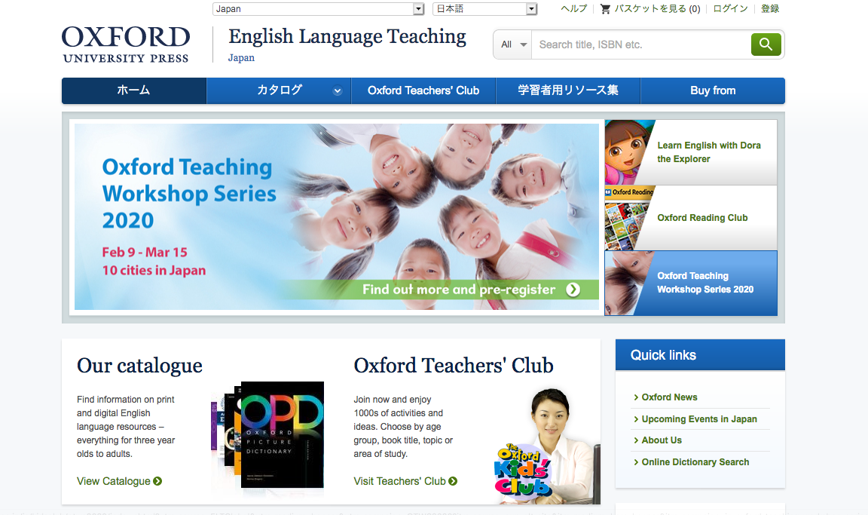Go to the ホーム tab
Viewport: 868px width, 515px height.
134,90
